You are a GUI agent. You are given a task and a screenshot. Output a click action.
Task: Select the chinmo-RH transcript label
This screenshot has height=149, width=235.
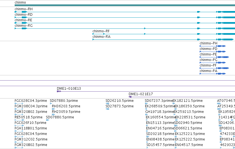click(23, 9)
